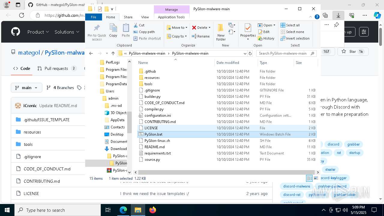Screen dimensions: 384x216
Task: Click the Copy icon in Clipboard group
Action: click(113, 31)
